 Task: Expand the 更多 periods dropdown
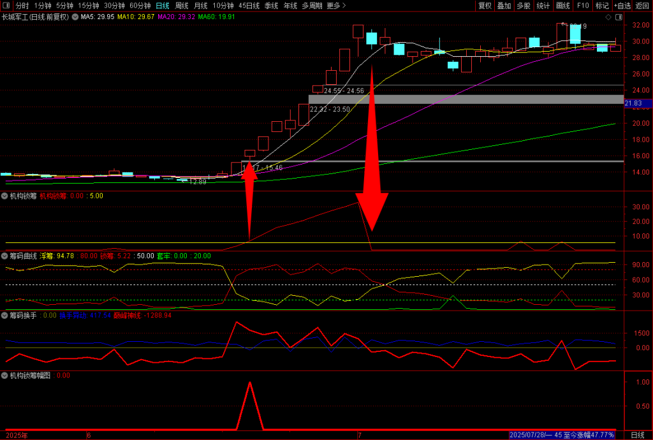[336, 6]
